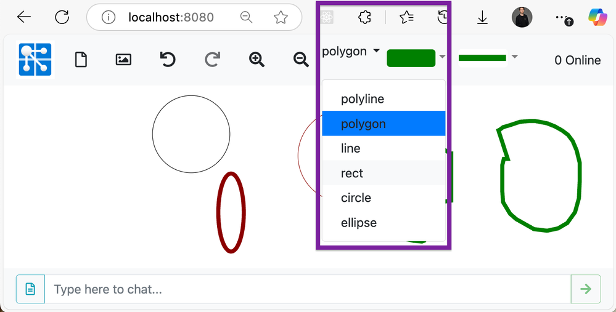The width and height of the screenshot is (616, 312).
Task: Insert an image with picture icon
Action: [123, 60]
